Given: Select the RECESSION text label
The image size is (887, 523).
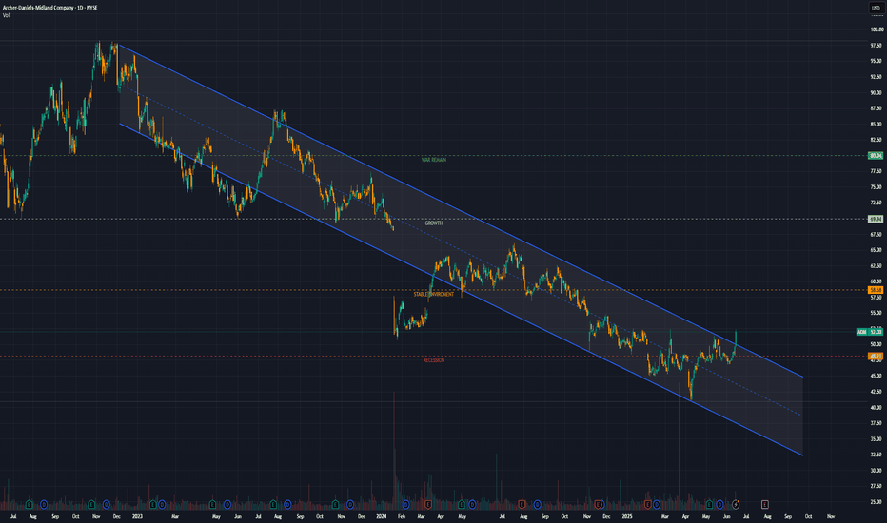Looking at the screenshot, I should [434, 360].
